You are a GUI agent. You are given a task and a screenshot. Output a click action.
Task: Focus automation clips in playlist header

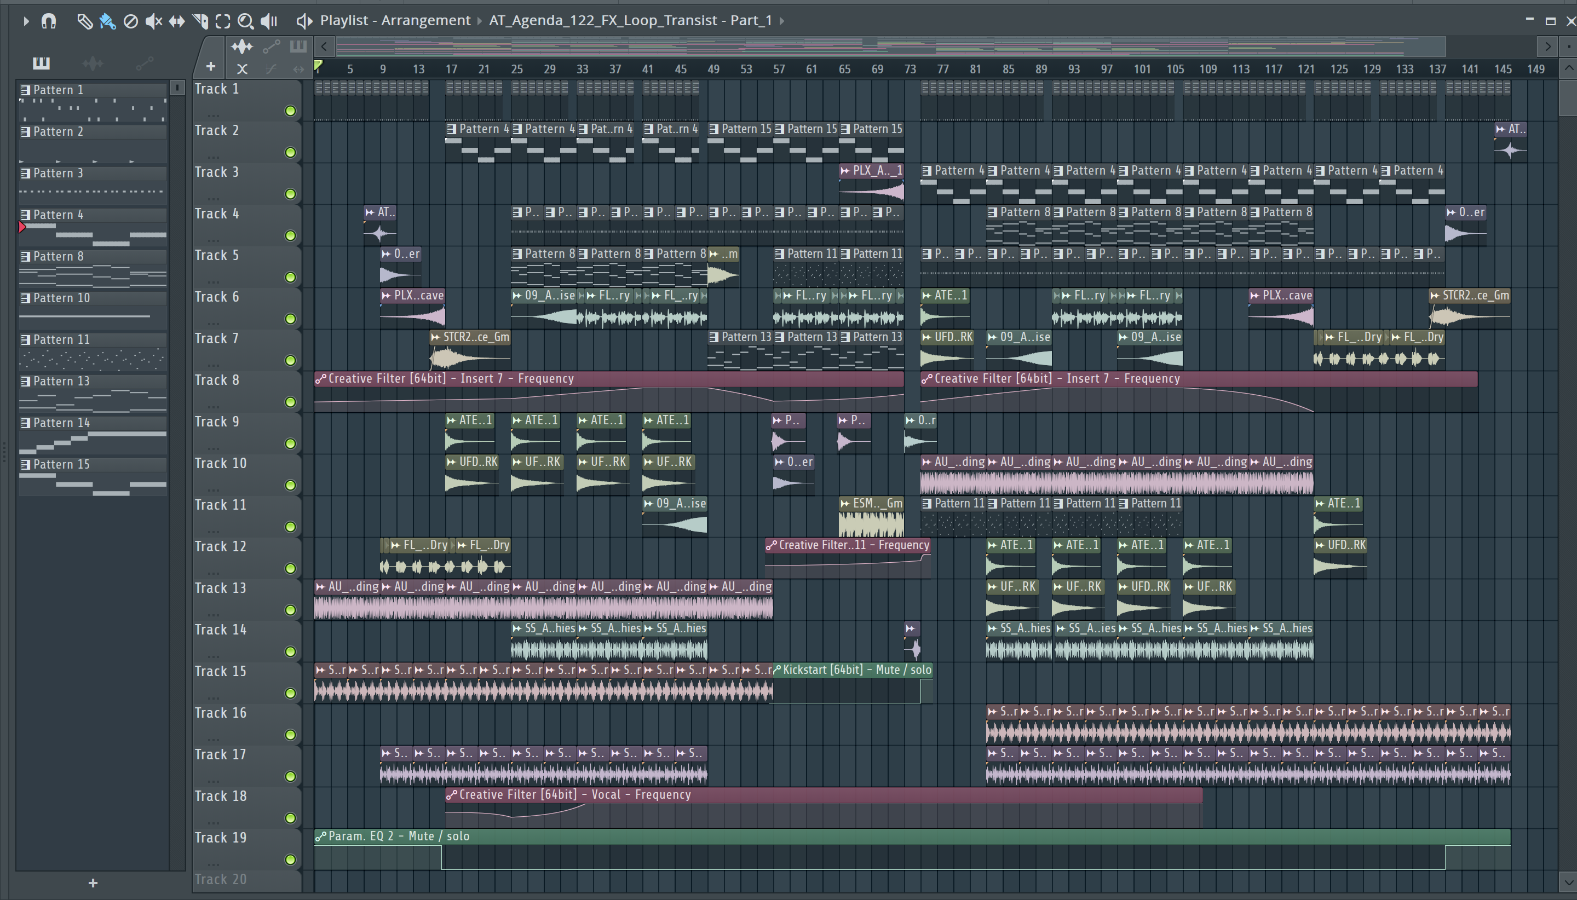(272, 47)
